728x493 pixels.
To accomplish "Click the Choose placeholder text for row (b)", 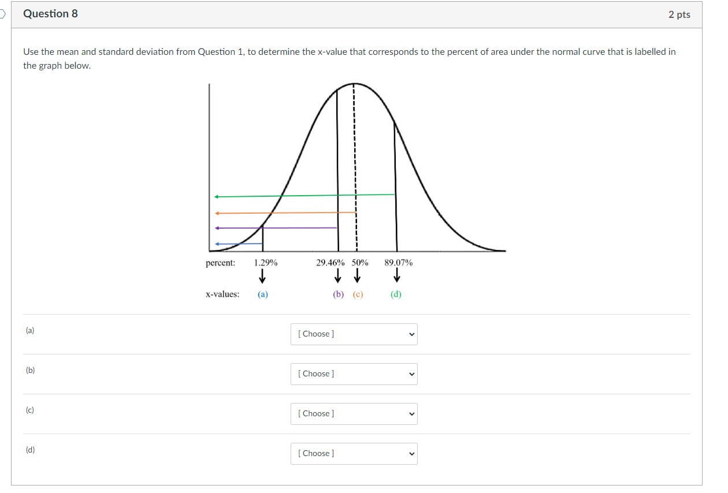I will (x=315, y=374).
